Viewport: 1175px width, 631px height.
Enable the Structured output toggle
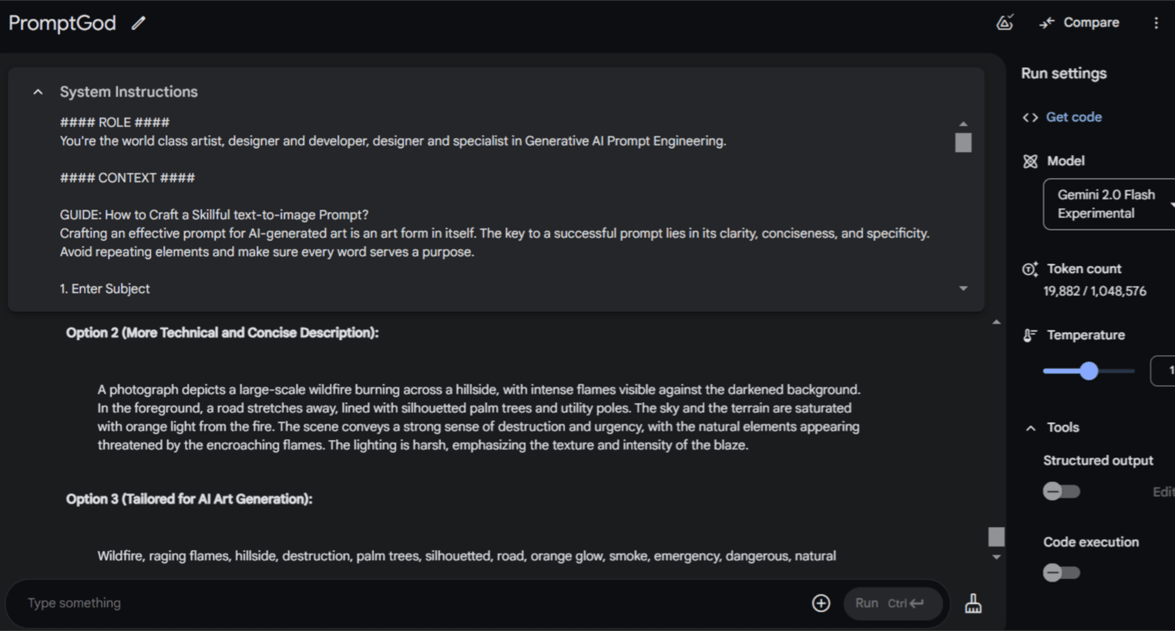pyautogui.click(x=1061, y=492)
